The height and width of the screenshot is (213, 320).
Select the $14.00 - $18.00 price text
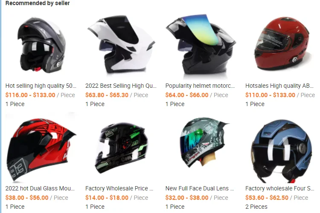(x=107, y=198)
